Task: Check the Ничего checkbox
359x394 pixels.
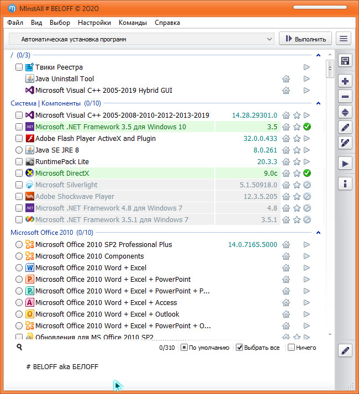Action: 291,348
